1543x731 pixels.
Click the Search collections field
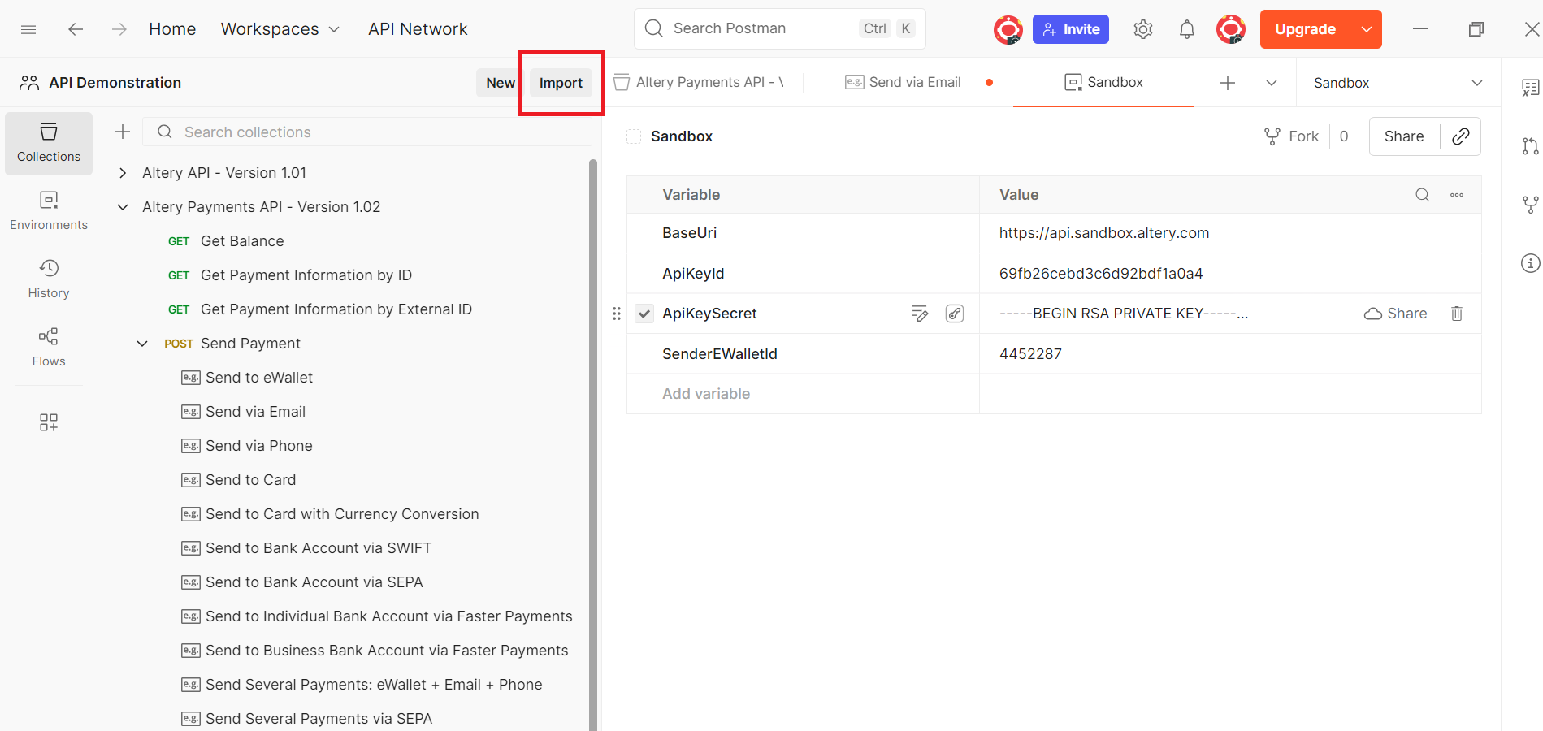367,132
